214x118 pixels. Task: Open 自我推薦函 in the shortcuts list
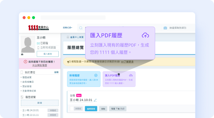click(28, 82)
